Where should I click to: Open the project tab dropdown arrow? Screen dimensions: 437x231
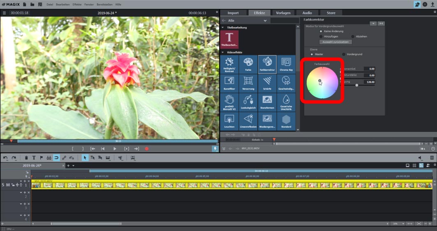[x=73, y=166]
